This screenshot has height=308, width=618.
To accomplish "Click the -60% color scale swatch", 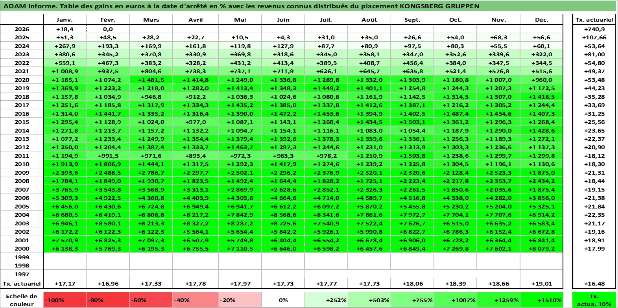I will point(151,300).
